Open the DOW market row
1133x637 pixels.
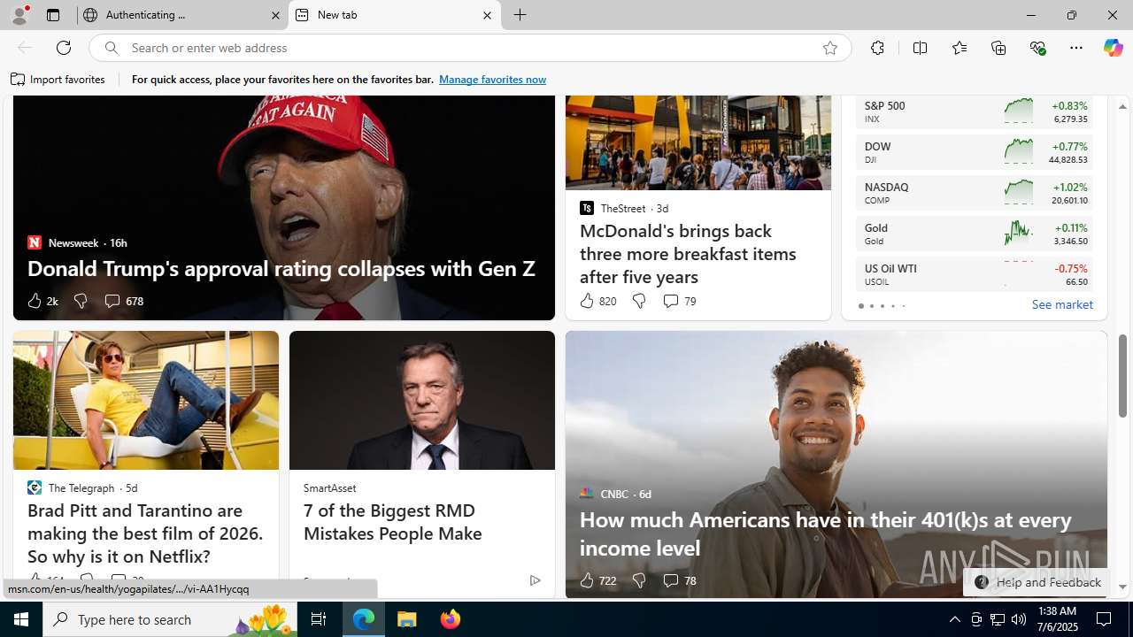[x=975, y=152]
